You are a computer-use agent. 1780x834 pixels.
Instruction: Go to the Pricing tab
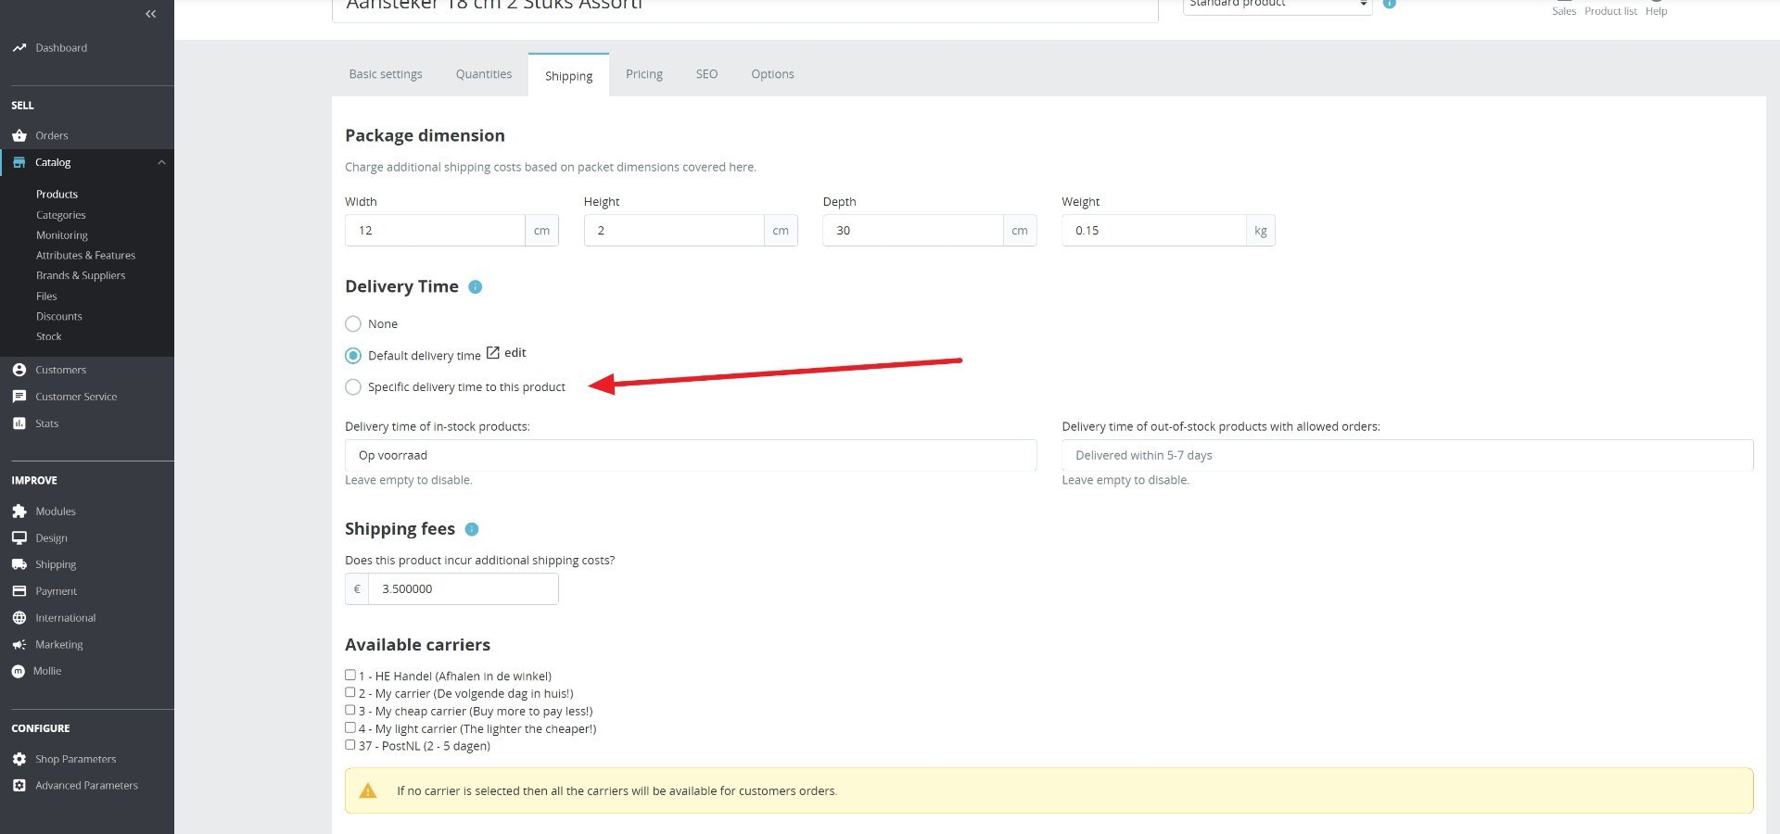(644, 74)
